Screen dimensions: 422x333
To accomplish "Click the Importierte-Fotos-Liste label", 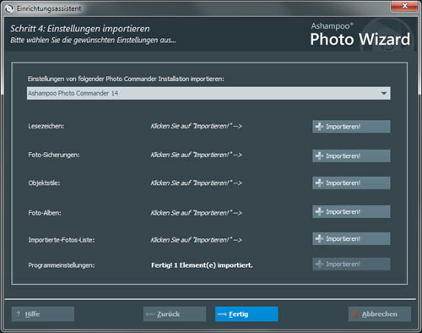I will click(62, 240).
